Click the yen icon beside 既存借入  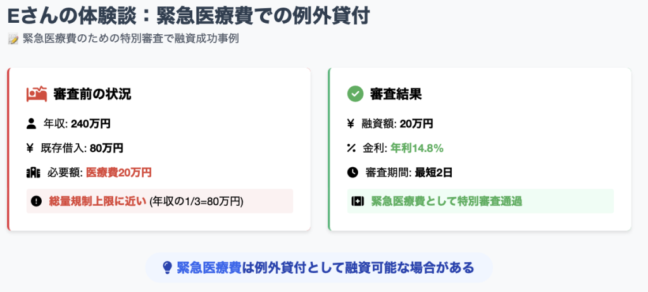click(30, 148)
